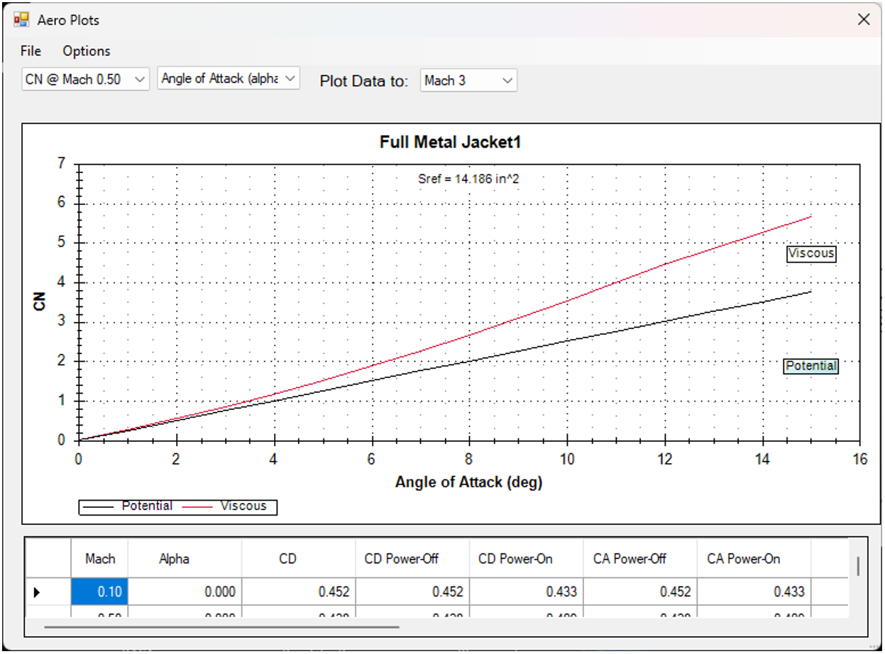This screenshot has width=885, height=654.
Task: Click the Mach cell showing 0.10
Action: point(99,592)
